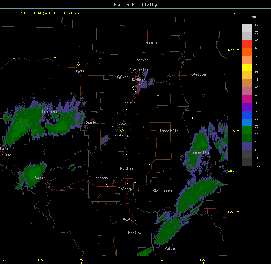Click the HighRiver city label
Viewport: 271px width, 264px height.
coord(135,233)
